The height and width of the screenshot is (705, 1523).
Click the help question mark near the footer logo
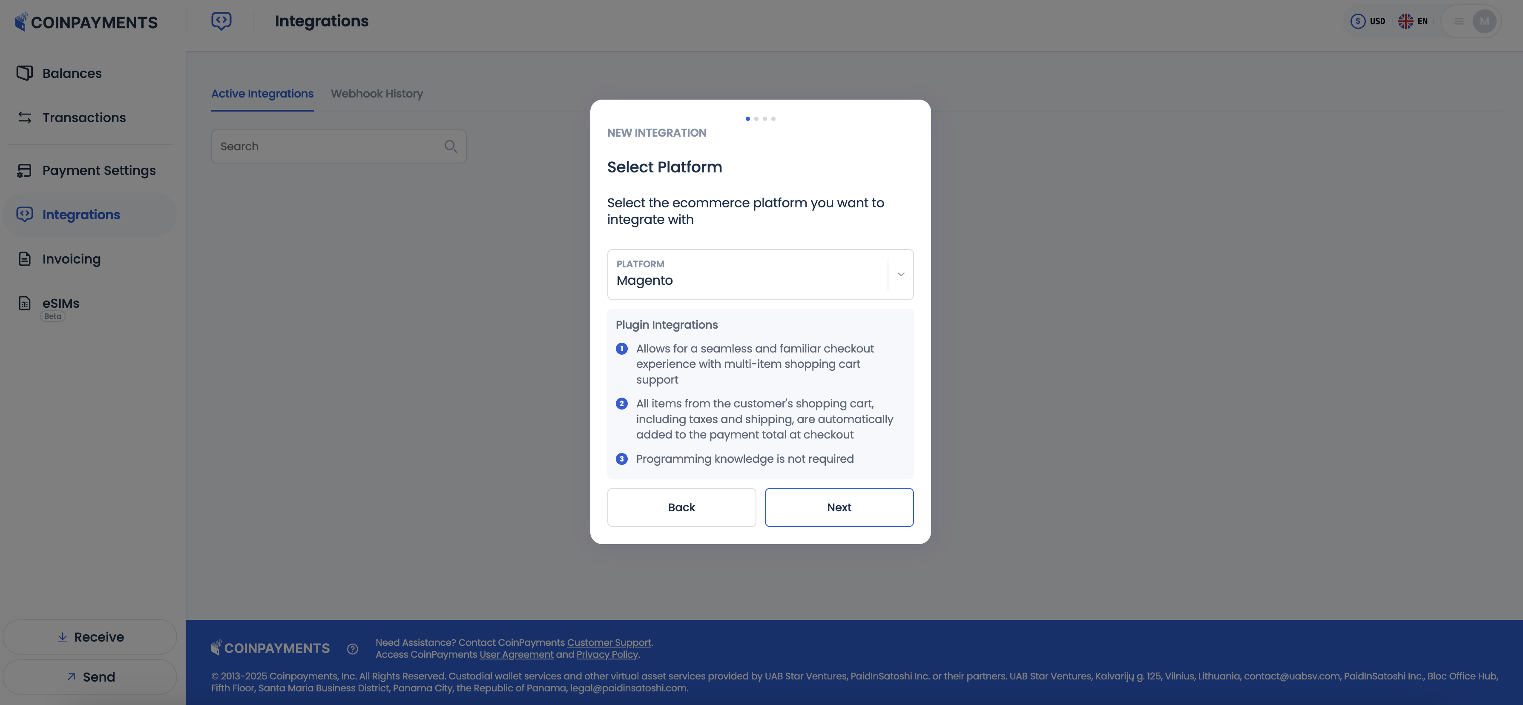[352, 648]
